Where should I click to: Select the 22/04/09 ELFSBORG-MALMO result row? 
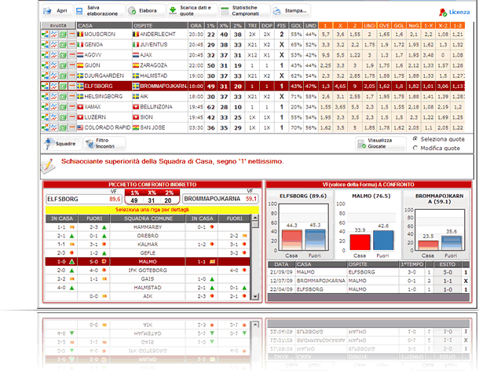point(368,289)
